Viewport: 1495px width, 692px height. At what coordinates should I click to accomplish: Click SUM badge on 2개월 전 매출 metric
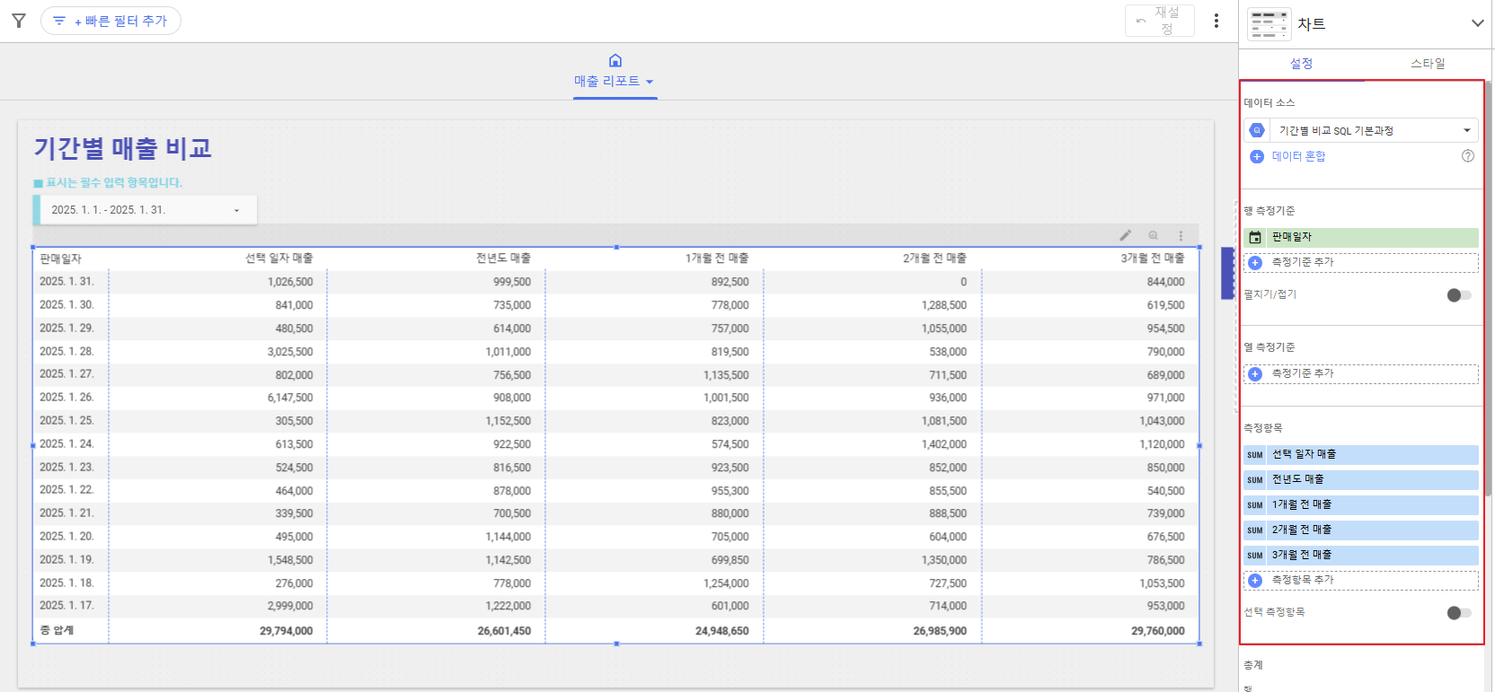(1255, 530)
